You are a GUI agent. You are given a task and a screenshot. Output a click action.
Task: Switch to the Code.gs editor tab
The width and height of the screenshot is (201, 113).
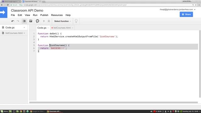tap(42, 28)
